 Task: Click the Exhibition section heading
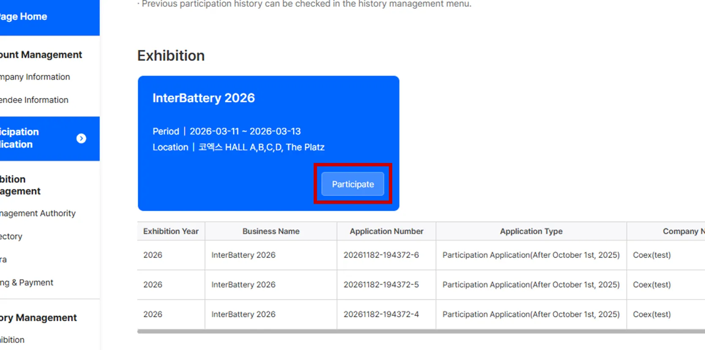(x=171, y=56)
